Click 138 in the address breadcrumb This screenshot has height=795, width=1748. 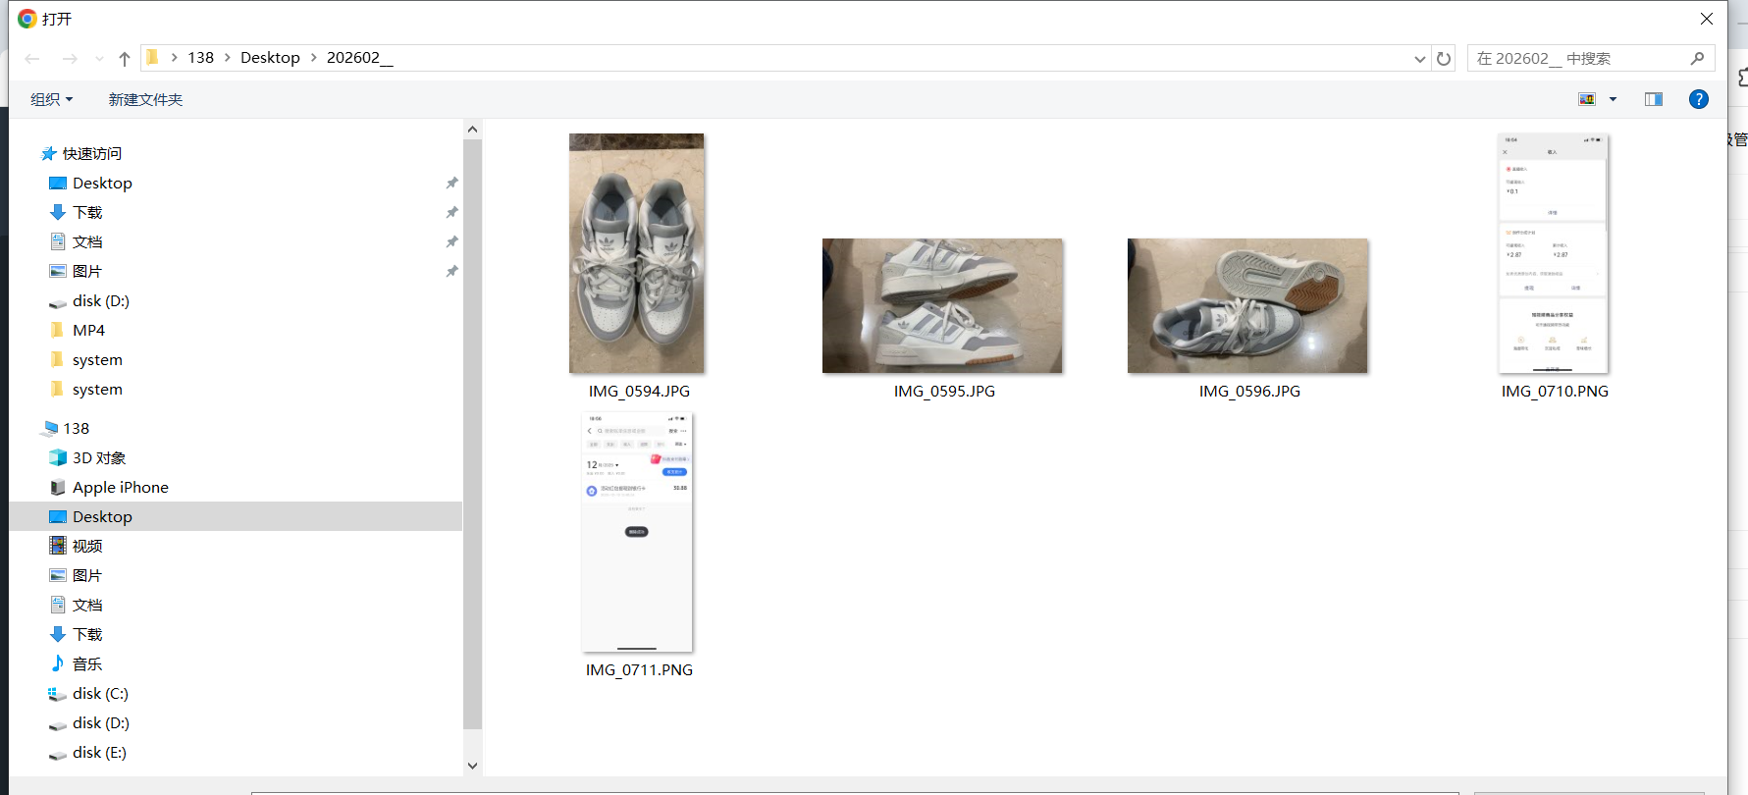click(200, 58)
